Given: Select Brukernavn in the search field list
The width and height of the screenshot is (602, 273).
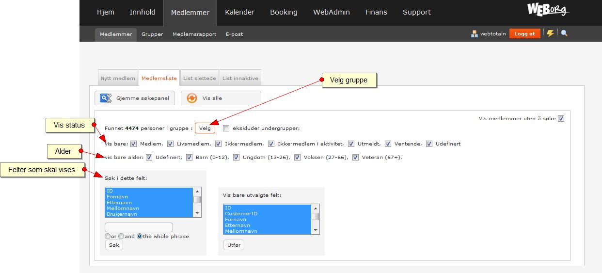Looking at the screenshot, I should (122, 214).
